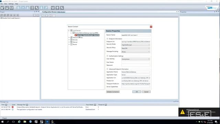Click the User Name input field
The image size is (220, 124).
point(136,62)
